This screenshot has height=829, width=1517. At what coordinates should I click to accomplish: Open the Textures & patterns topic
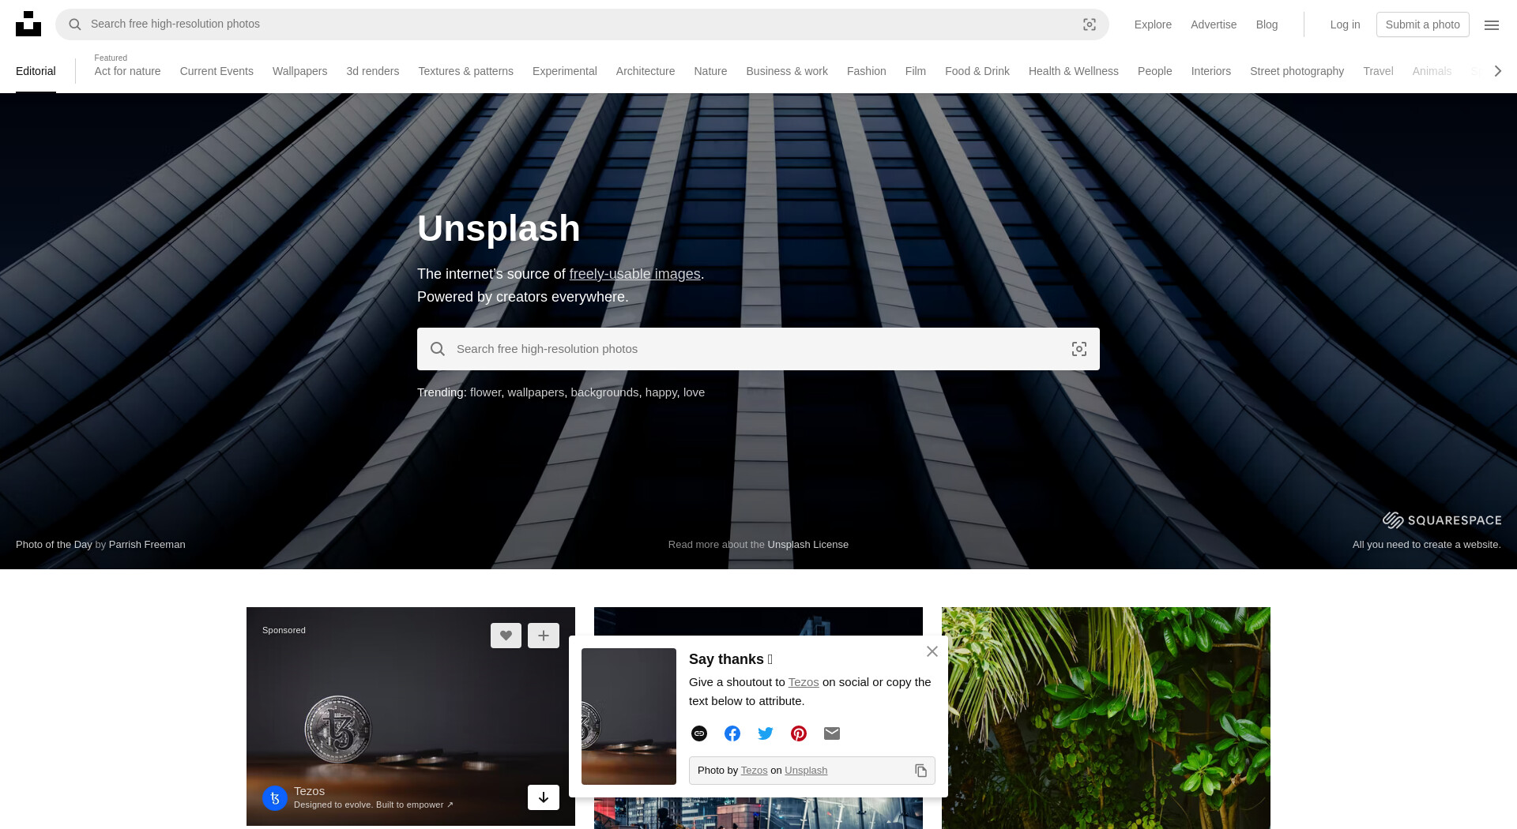coord(465,71)
